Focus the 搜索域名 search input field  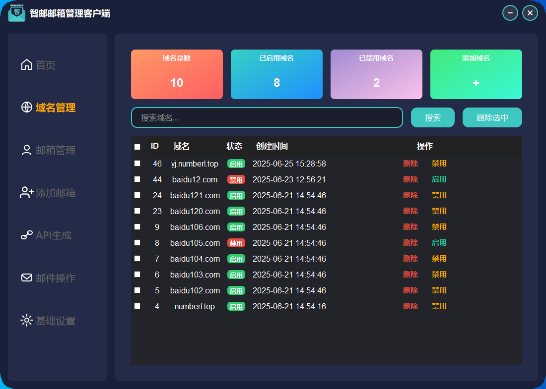267,117
